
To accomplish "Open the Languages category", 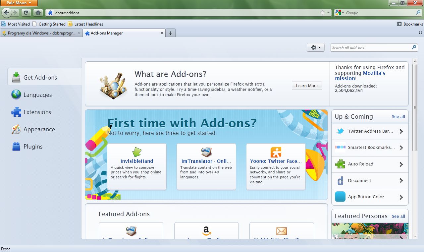I will (44, 94).
